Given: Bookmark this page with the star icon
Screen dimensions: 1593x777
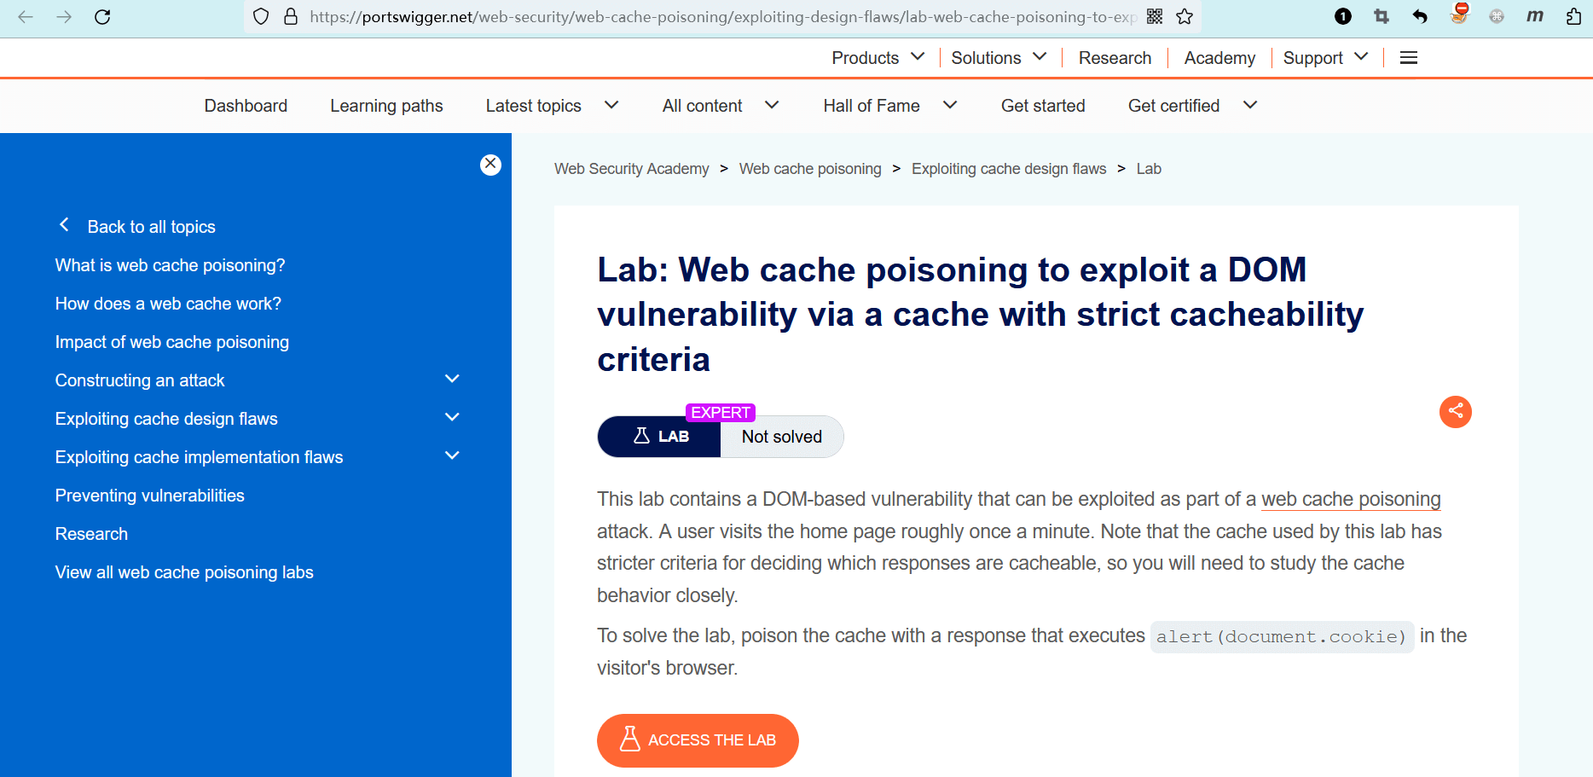Looking at the screenshot, I should (x=1185, y=17).
